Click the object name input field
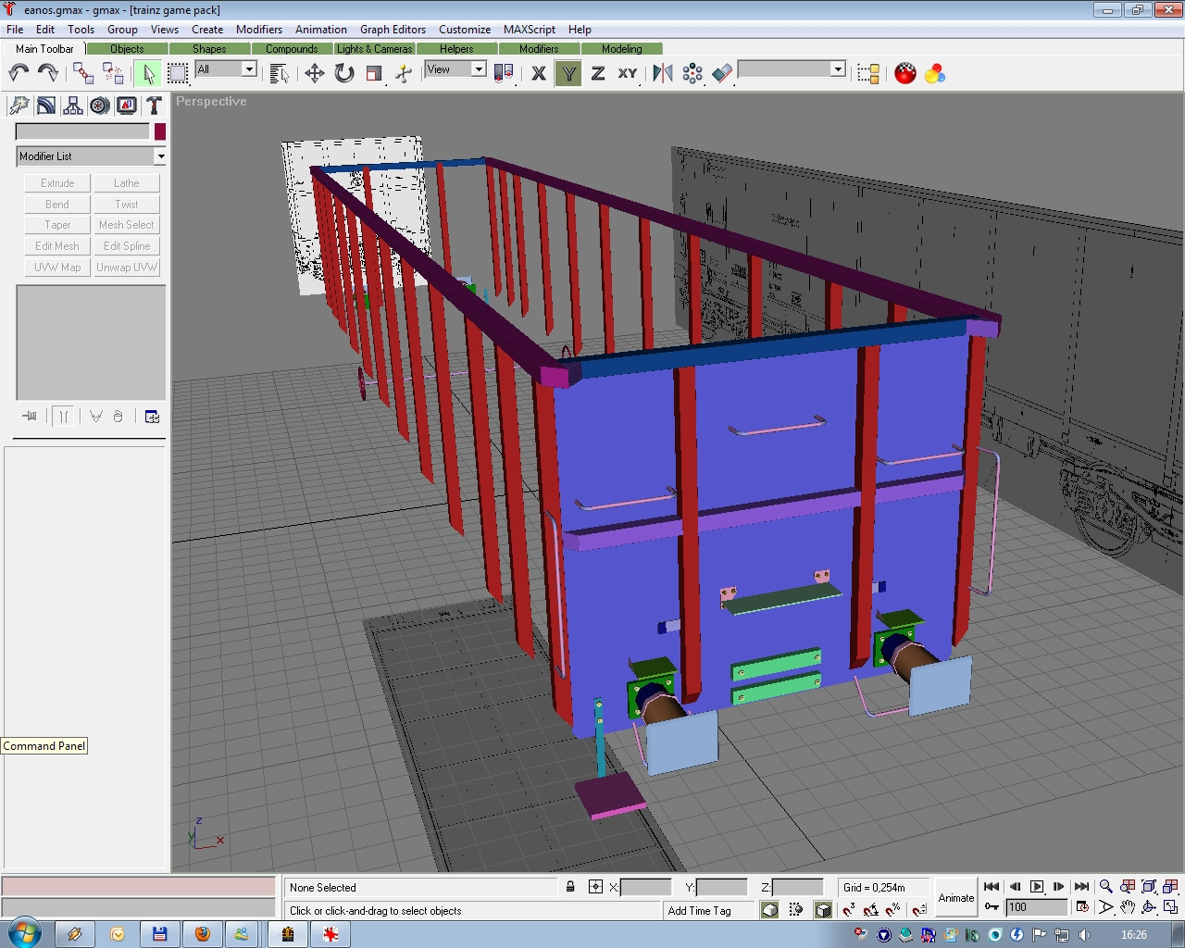 82,131
